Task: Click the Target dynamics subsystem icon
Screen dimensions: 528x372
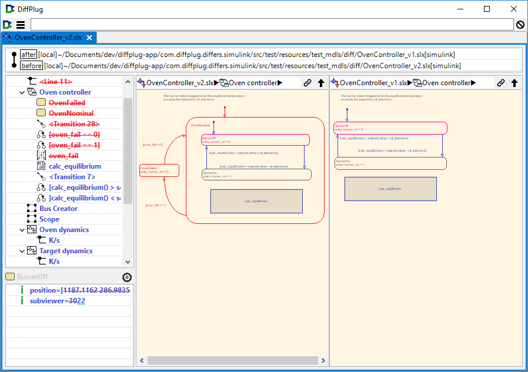Action: point(32,250)
